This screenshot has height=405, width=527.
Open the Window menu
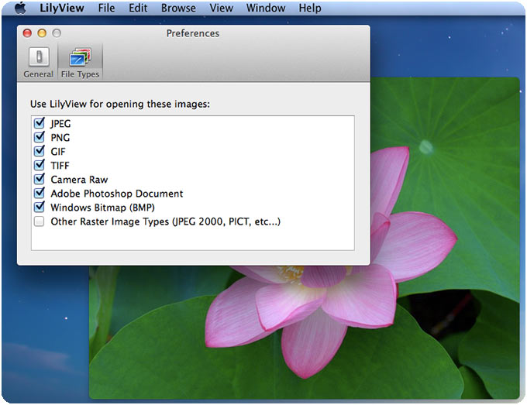coord(266,8)
